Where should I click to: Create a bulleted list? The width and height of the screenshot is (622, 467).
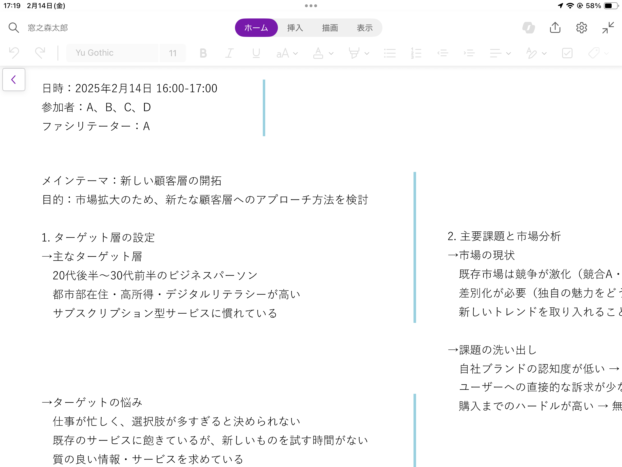click(390, 53)
